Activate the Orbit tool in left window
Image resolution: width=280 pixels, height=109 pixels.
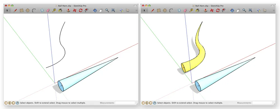click(95, 11)
